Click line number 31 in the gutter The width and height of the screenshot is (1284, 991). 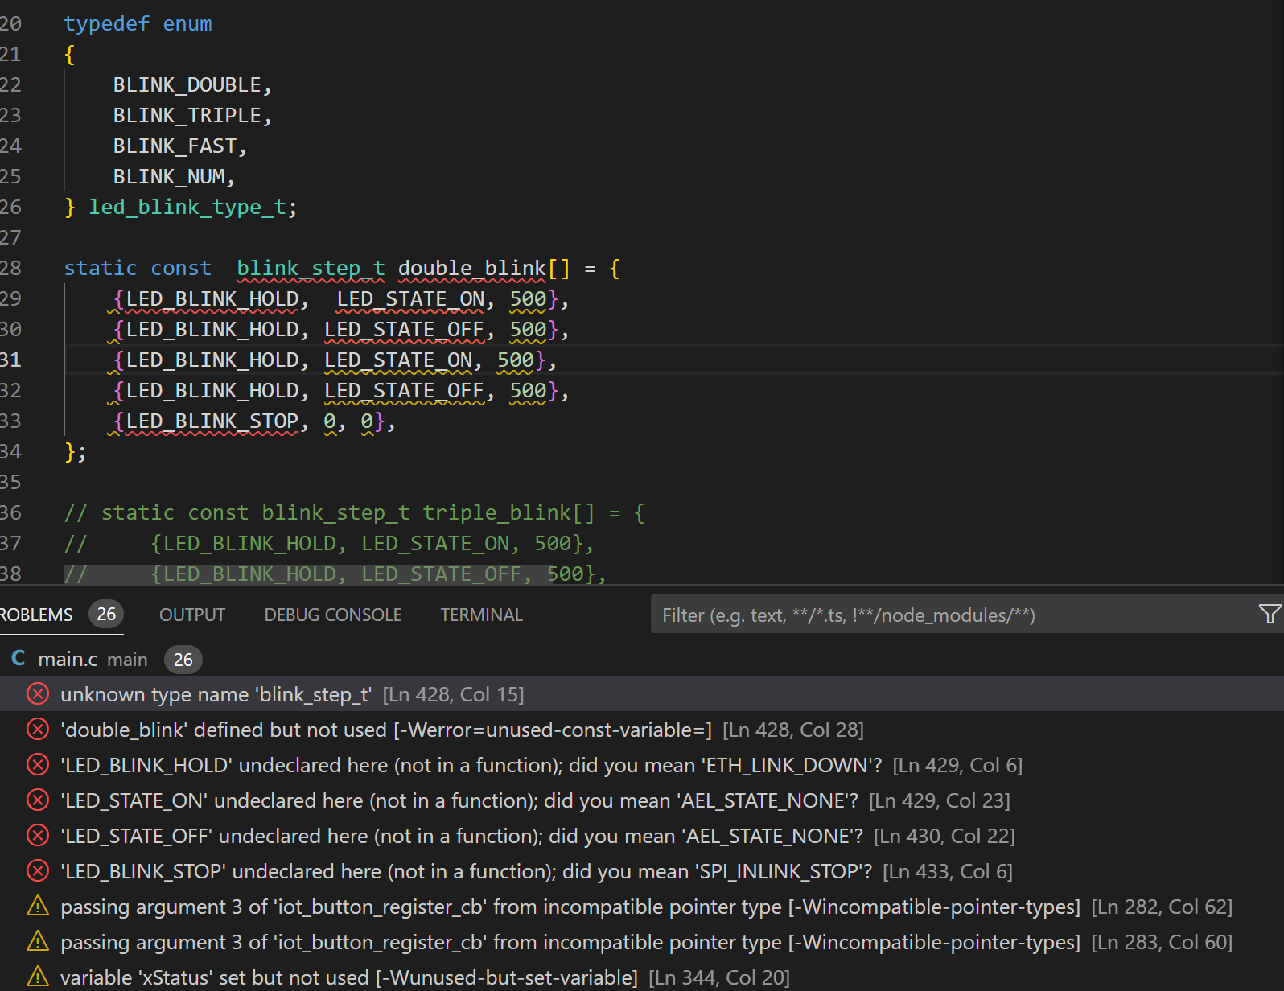[x=10, y=360]
